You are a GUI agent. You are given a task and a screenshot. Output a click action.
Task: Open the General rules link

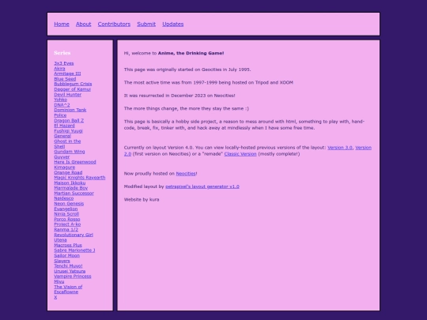pyautogui.click(x=62, y=136)
